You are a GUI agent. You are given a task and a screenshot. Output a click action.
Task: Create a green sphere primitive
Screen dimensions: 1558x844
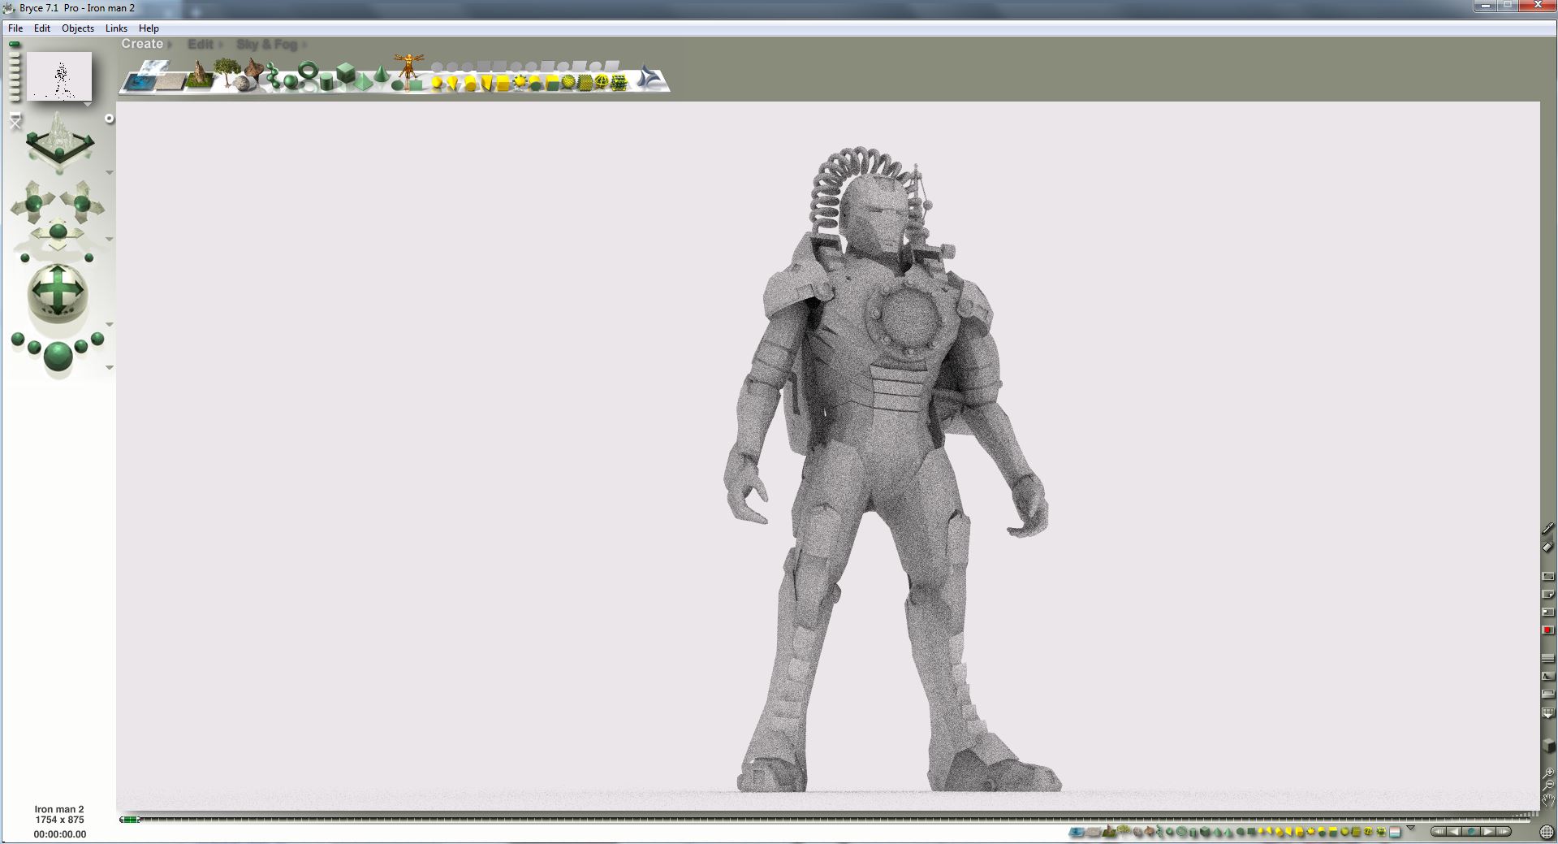(291, 82)
